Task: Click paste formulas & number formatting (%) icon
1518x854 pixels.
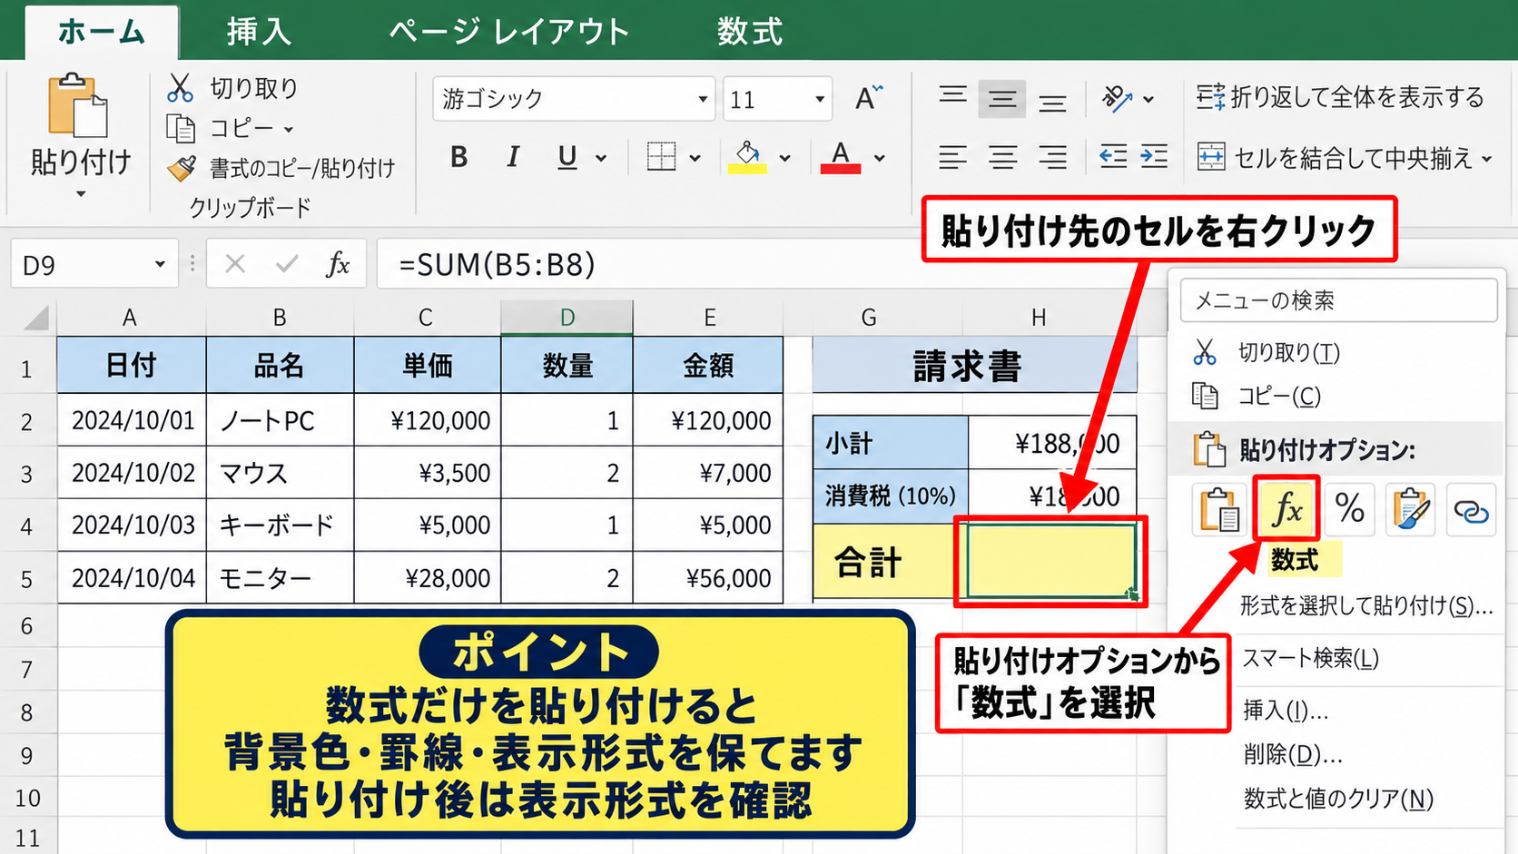Action: 1349,508
